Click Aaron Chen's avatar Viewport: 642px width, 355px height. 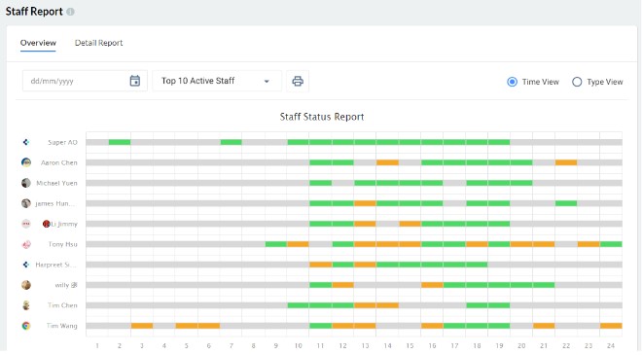(x=26, y=162)
